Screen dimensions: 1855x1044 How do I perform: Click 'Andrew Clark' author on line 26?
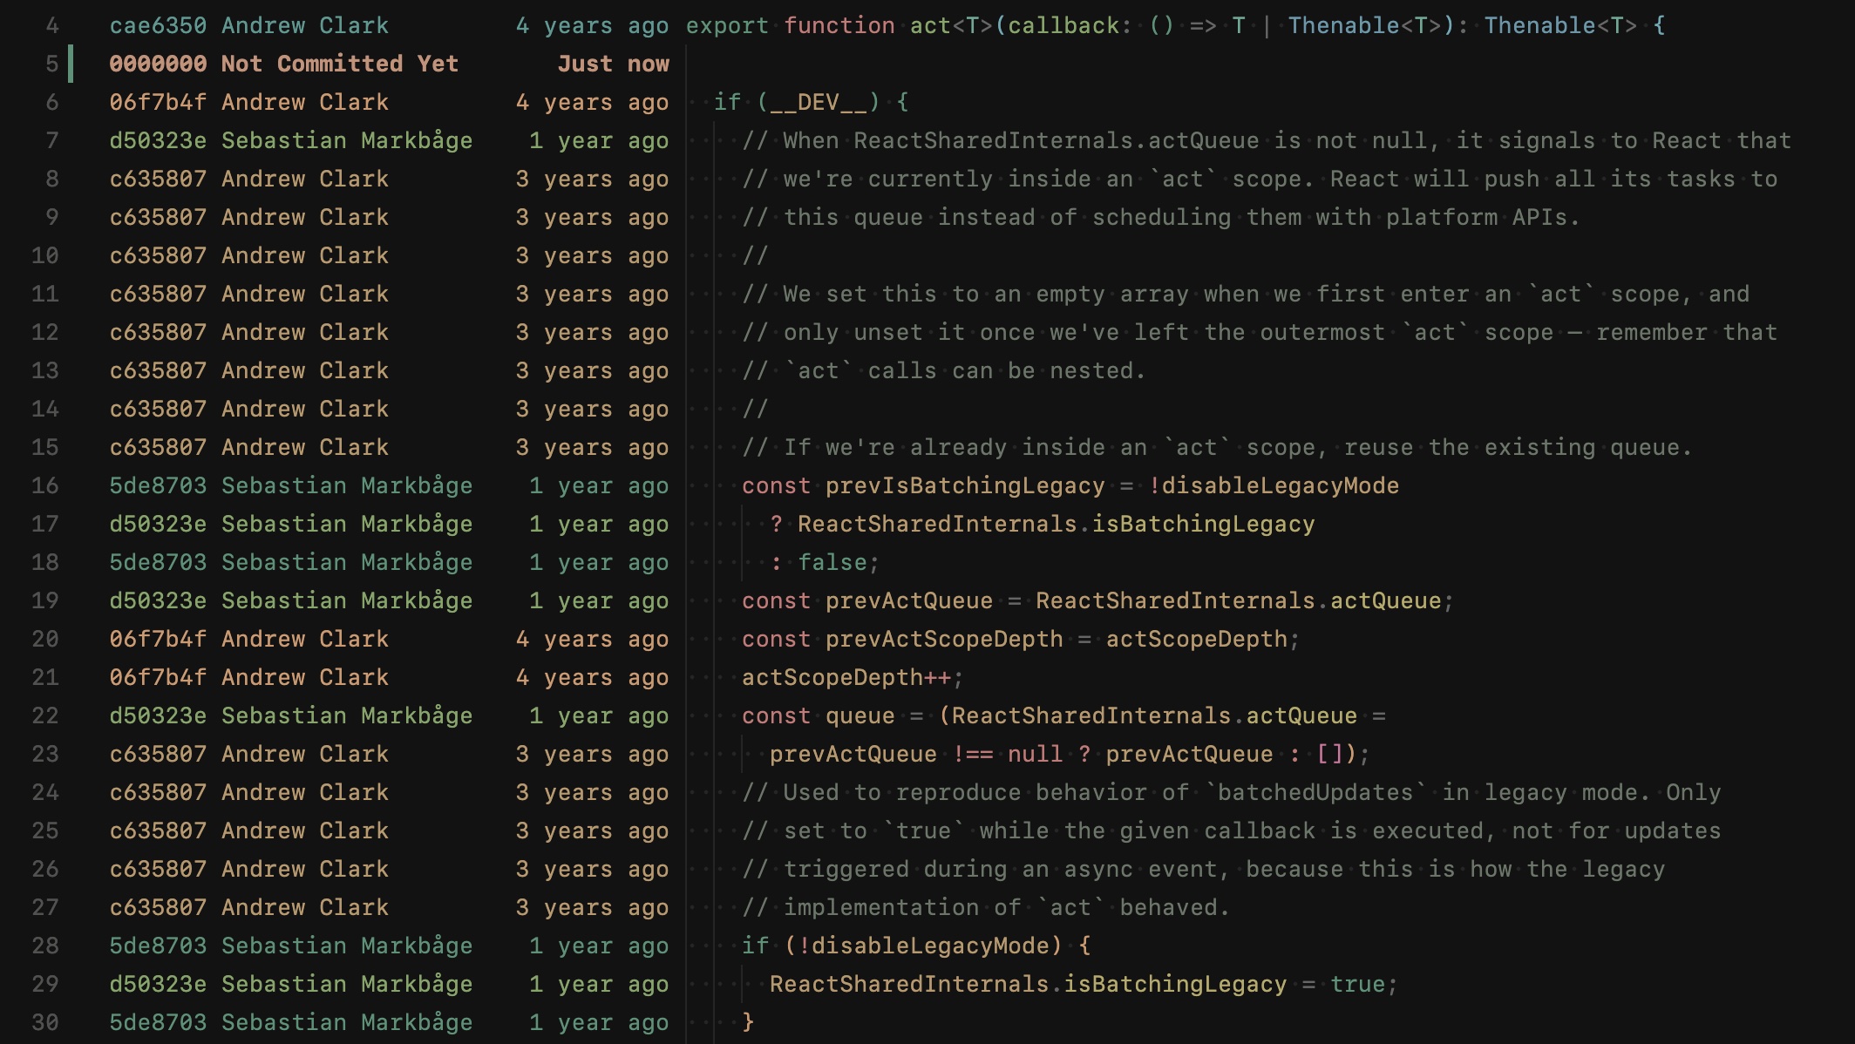[305, 869]
